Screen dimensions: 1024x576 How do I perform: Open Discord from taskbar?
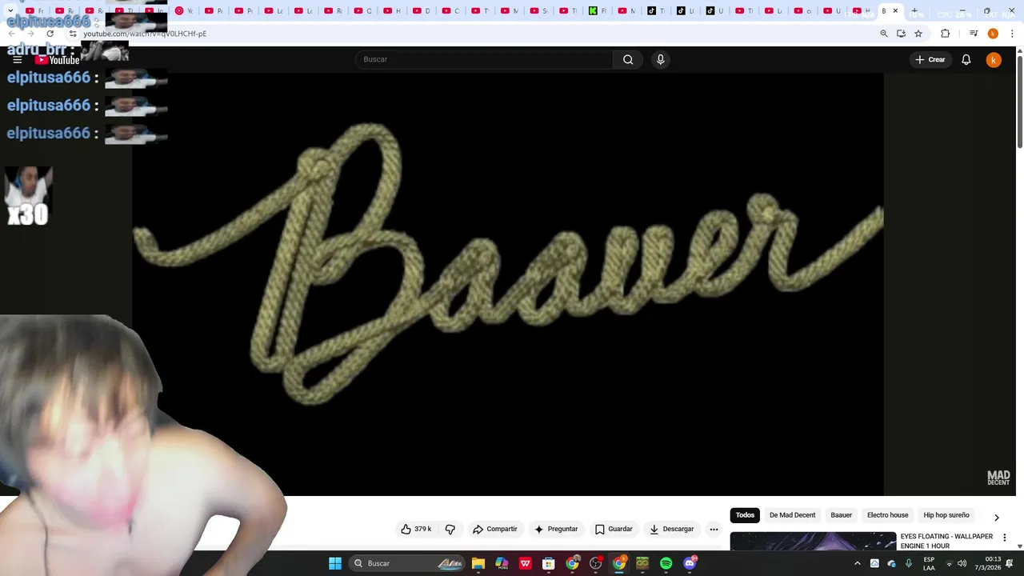pos(690,563)
